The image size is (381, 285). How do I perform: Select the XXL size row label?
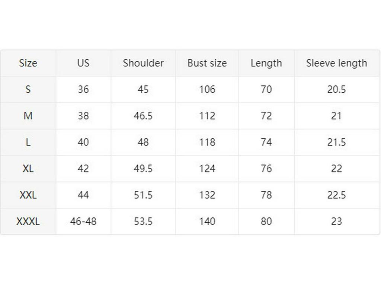tap(28, 195)
